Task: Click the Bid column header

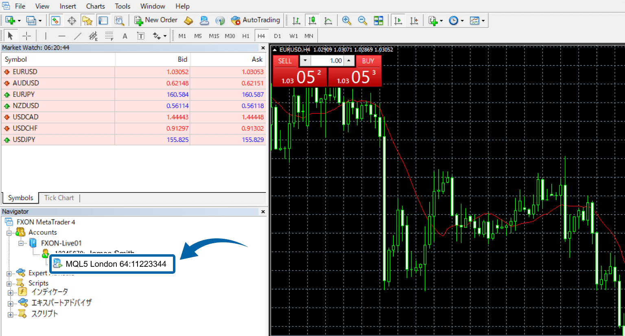Action: tap(153, 59)
